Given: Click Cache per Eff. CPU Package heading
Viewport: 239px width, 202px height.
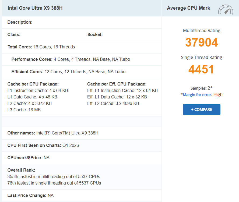Looking at the screenshot, I should click(117, 84).
